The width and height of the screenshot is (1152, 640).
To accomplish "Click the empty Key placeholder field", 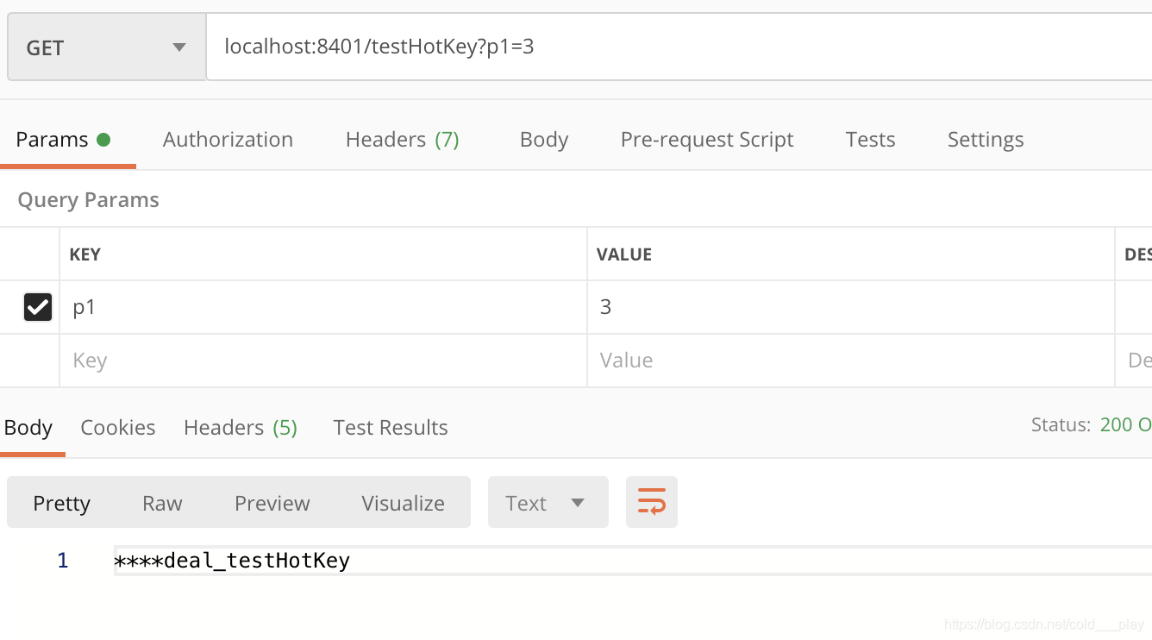I will [323, 361].
